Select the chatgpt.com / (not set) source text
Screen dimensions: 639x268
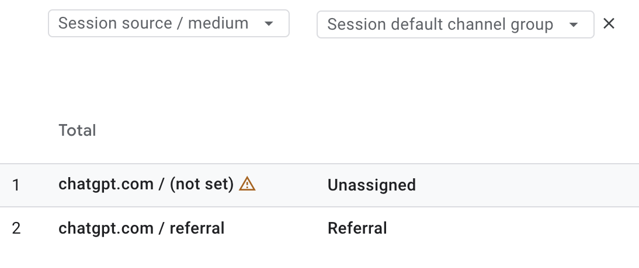146,185
